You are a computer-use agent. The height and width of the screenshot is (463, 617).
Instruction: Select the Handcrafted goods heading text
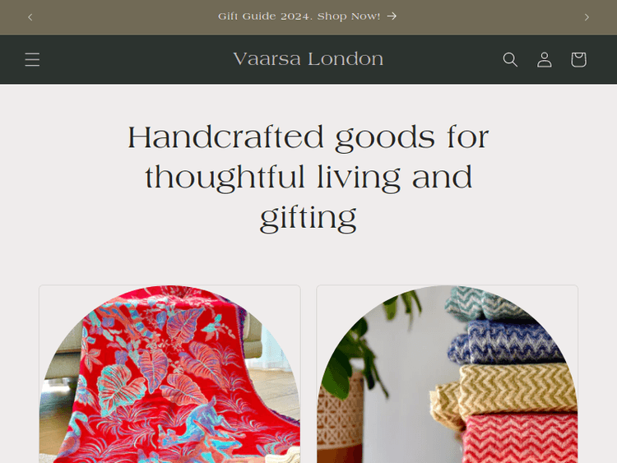point(308,177)
